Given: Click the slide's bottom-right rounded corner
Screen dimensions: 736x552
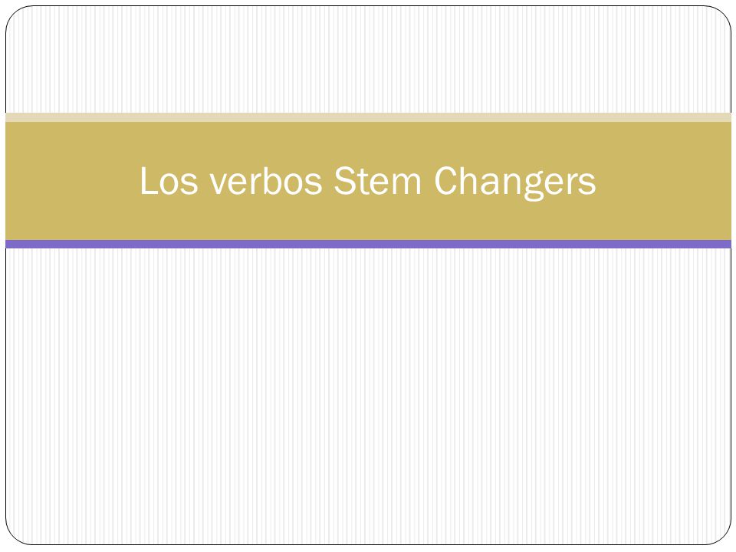Looking at the screenshot, I should tap(721, 535).
